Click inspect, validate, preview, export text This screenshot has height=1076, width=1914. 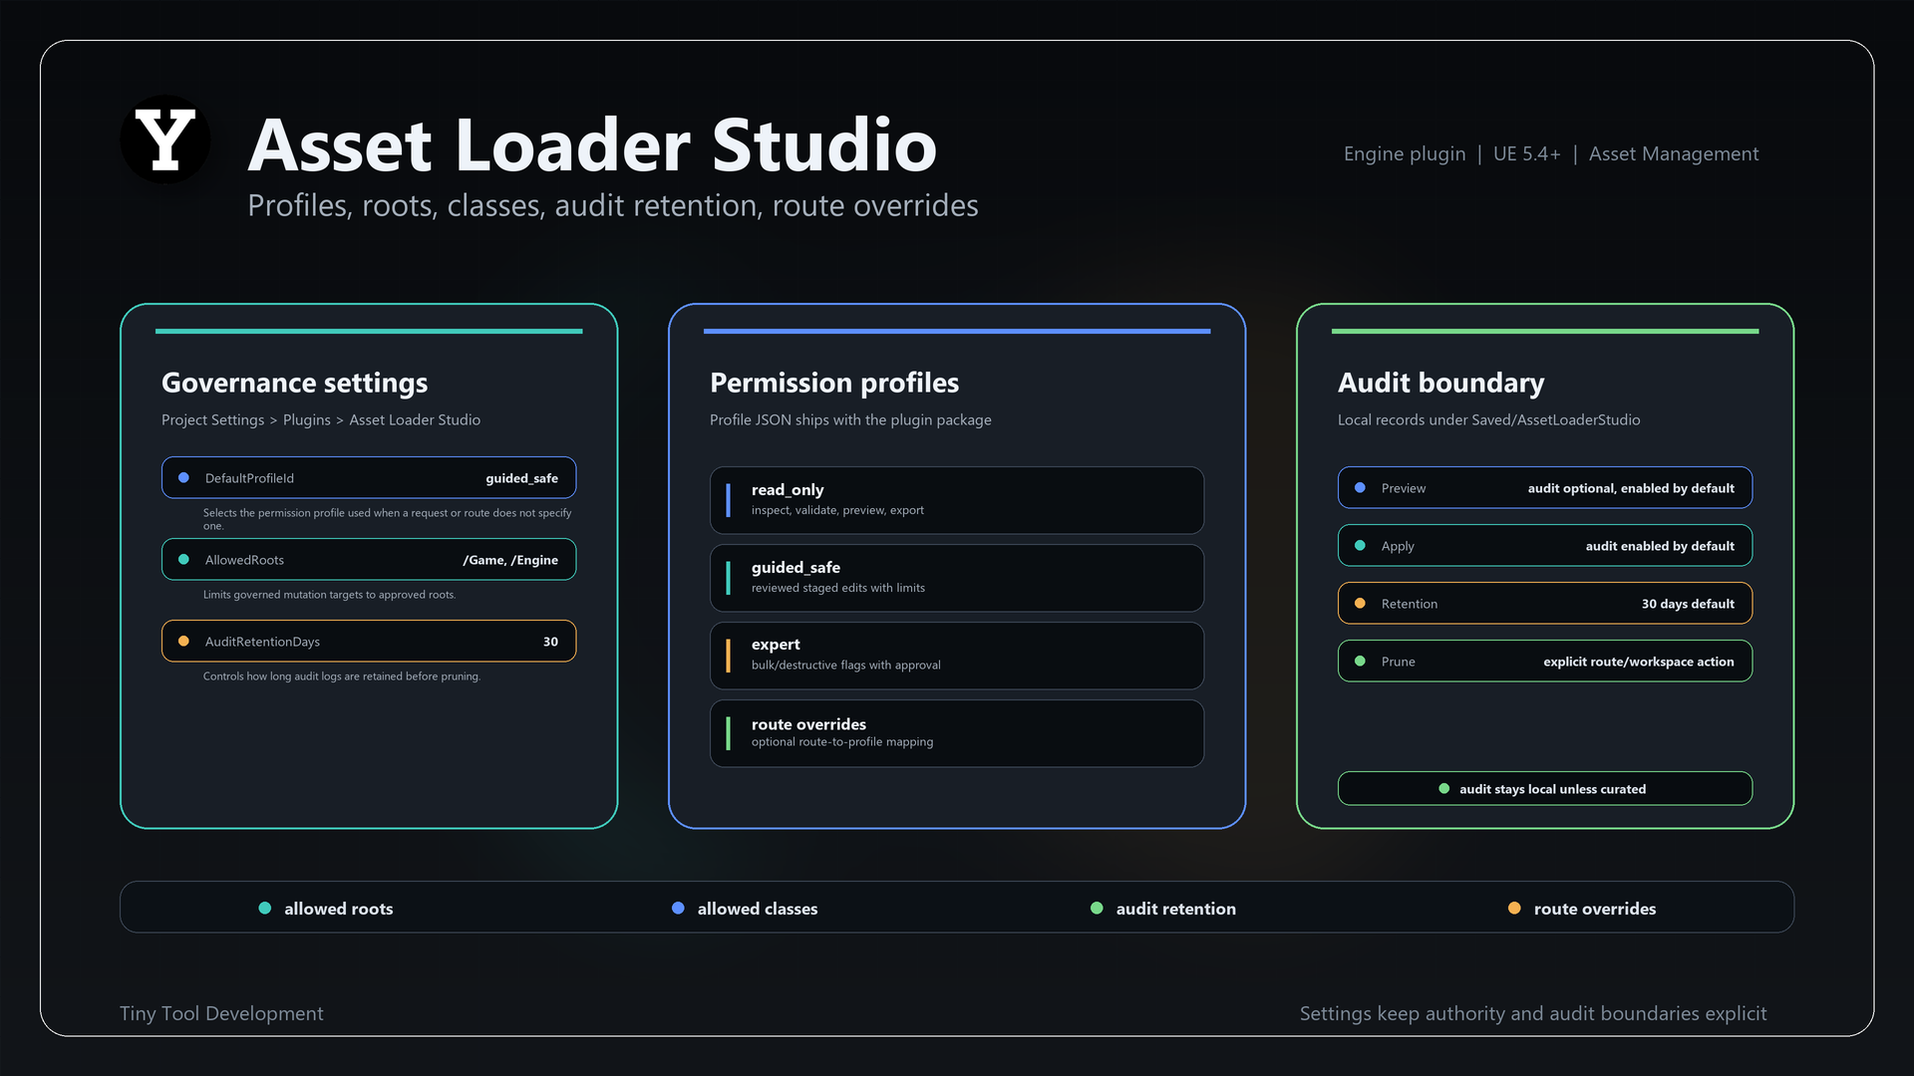837,510
